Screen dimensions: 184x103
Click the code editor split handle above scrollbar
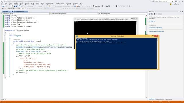pos(146,15)
